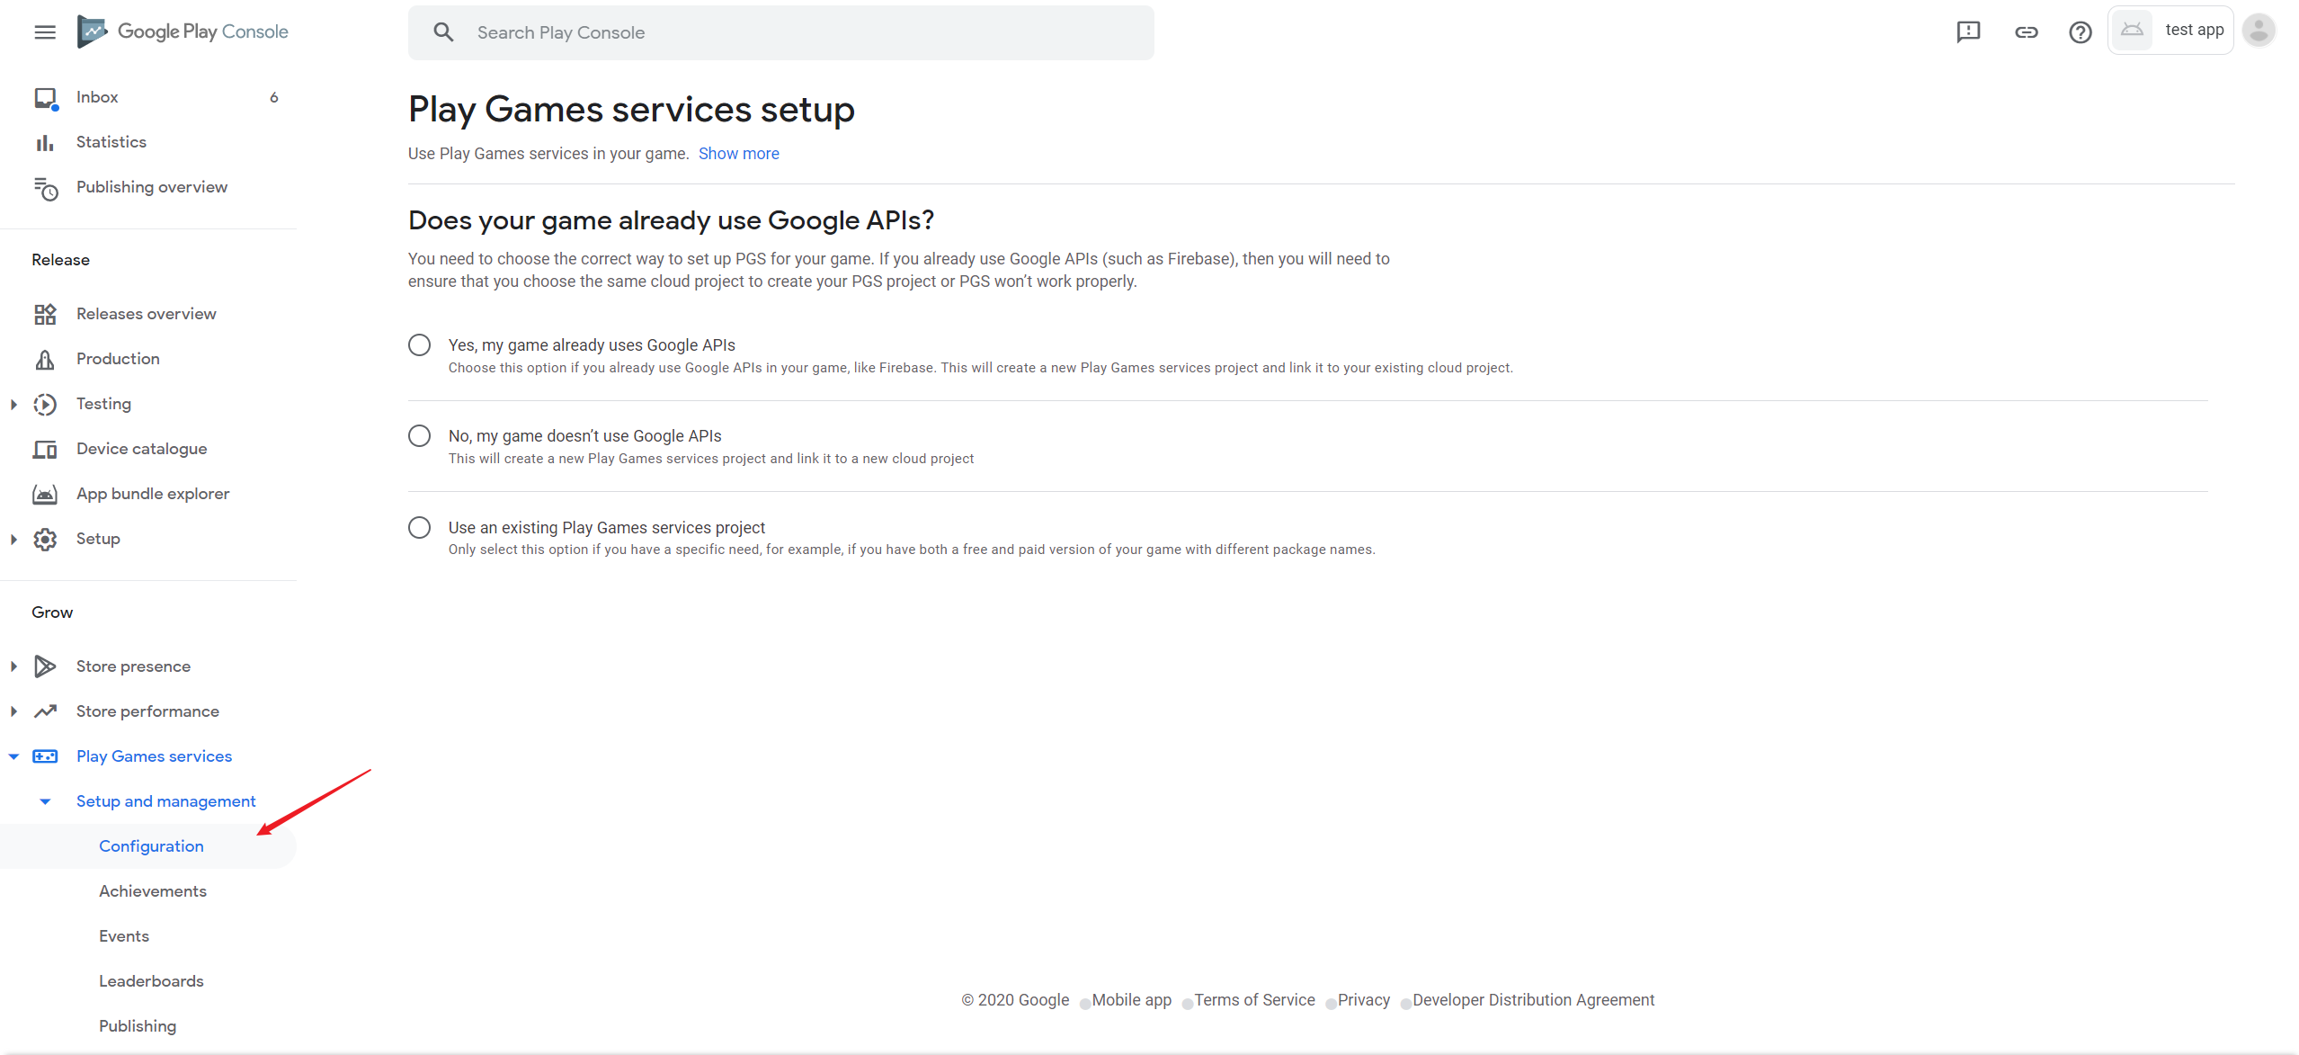Image resolution: width=2299 pixels, height=1055 pixels.
Task: Click the Store performance trend icon
Action: (45, 711)
